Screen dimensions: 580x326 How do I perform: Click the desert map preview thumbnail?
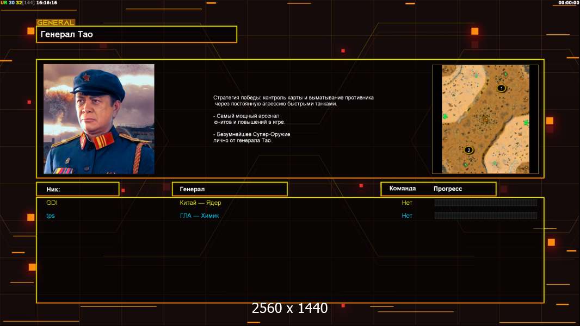coord(485,119)
